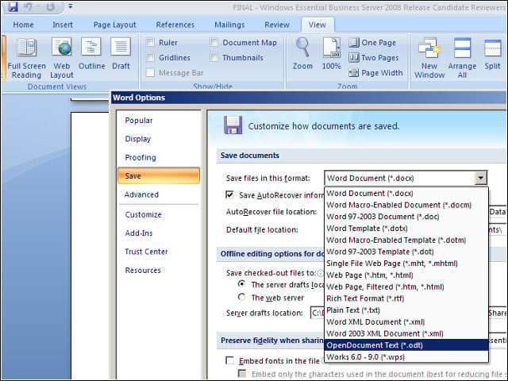The image size is (508, 381).
Task: Enable the Document Map checkbox
Action: point(214,42)
